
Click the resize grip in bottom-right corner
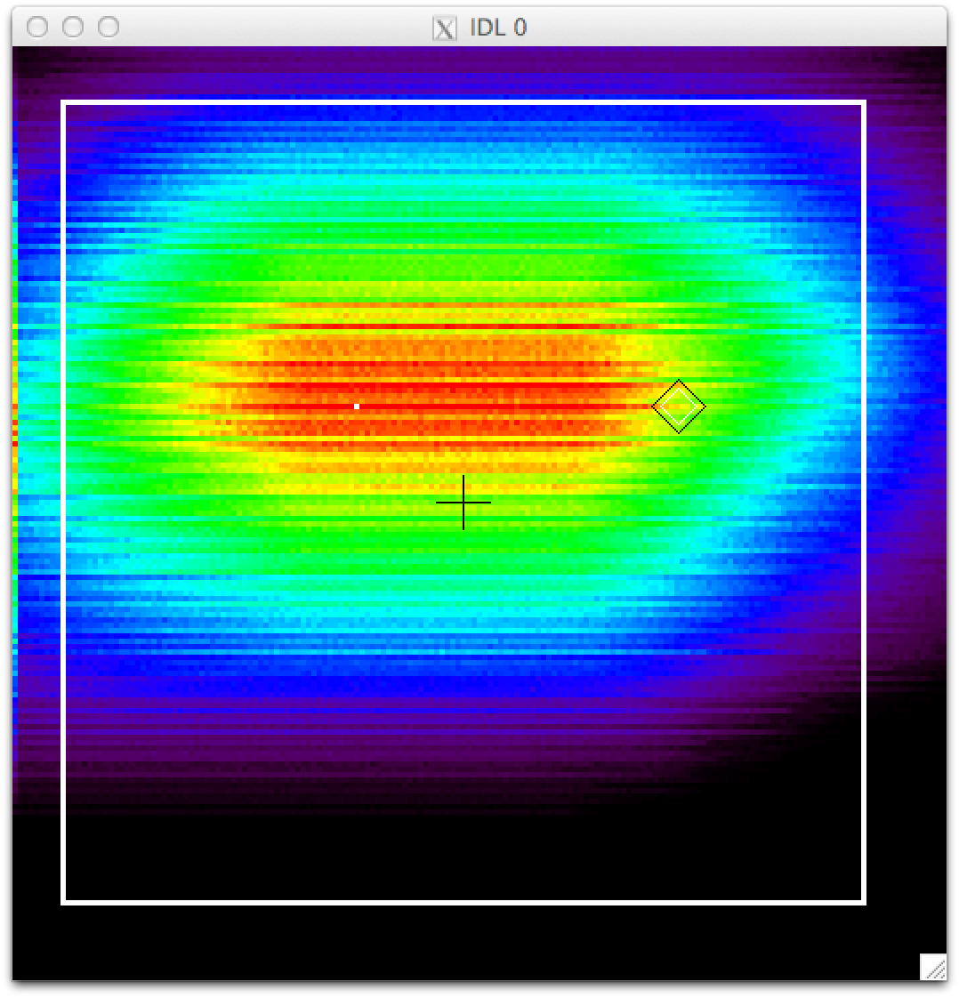click(x=932, y=967)
